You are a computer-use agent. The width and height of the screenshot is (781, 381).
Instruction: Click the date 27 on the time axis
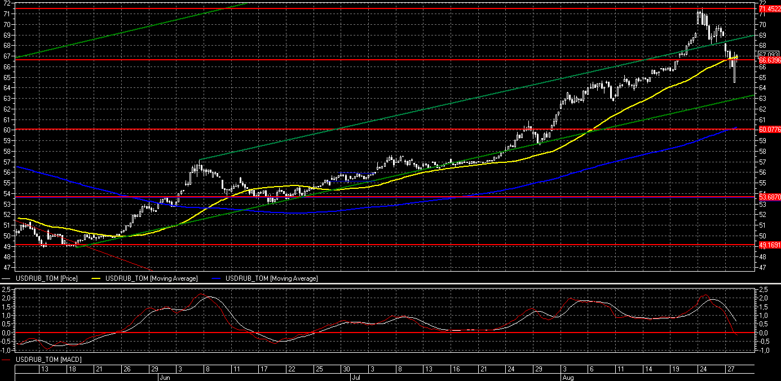click(x=731, y=369)
